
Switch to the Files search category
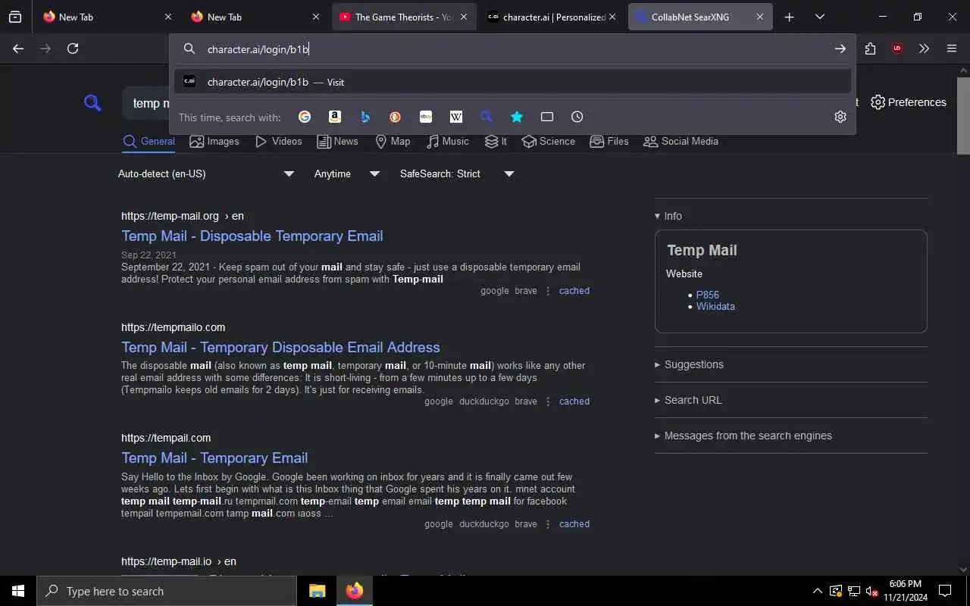tap(609, 142)
